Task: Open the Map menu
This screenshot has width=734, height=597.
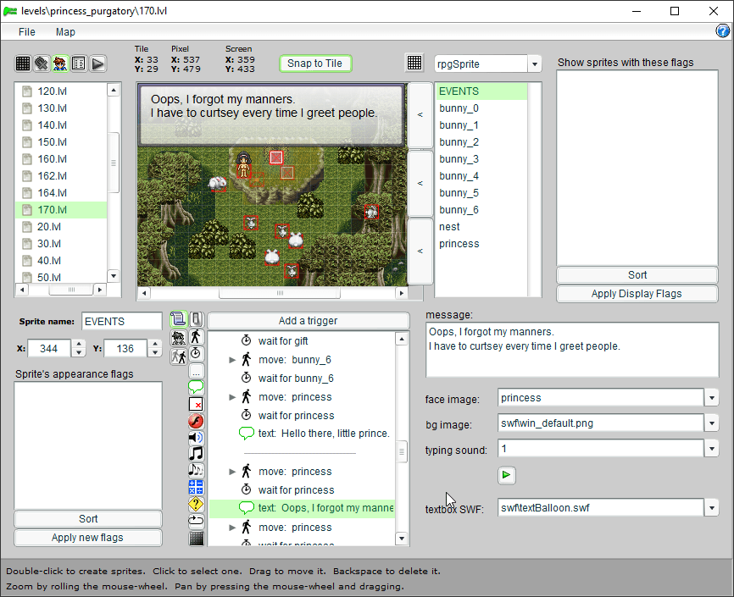Action: (x=65, y=31)
